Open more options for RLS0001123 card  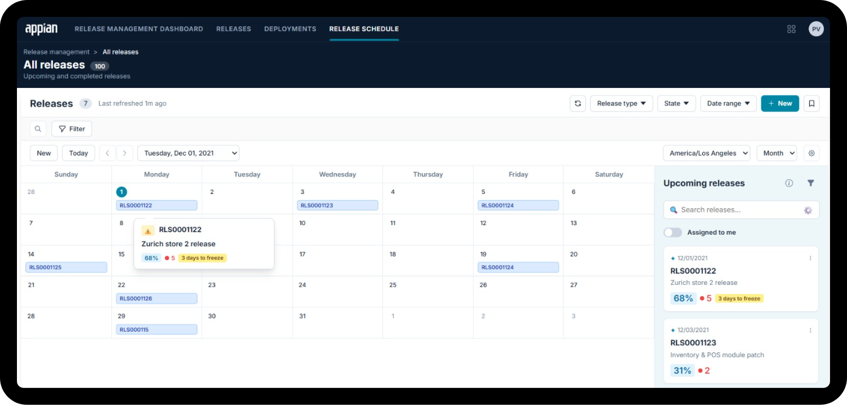[x=810, y=330]
